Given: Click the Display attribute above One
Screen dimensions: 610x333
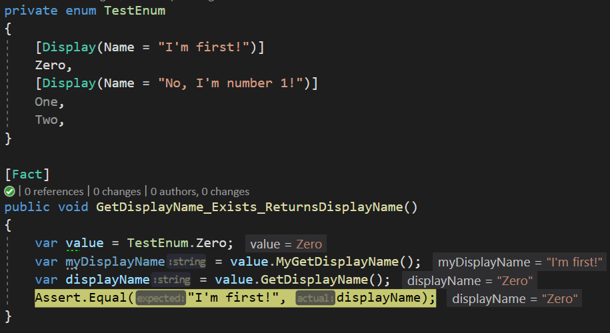Looking at the screenshot, I should (69, 83).
